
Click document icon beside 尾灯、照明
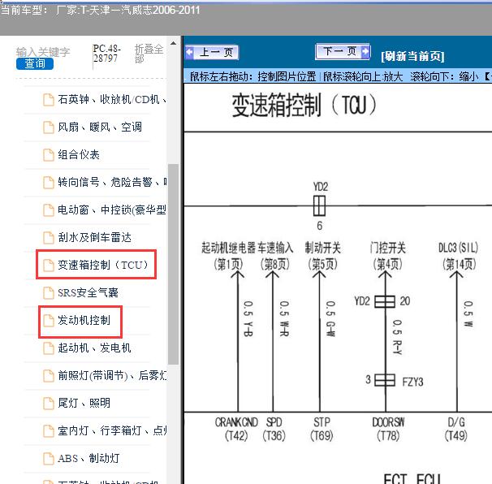(49, 404)
